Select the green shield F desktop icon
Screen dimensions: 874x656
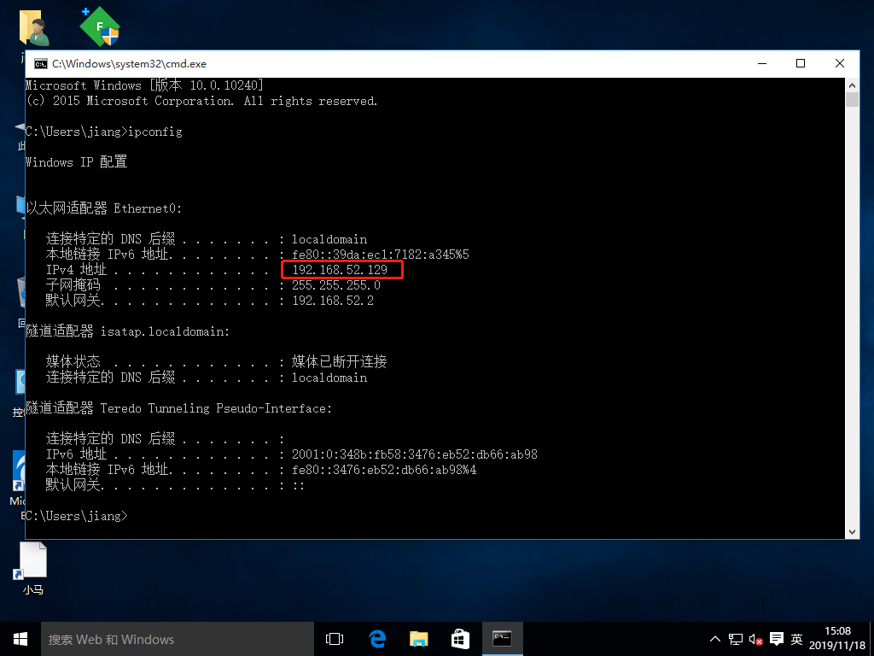101,26
